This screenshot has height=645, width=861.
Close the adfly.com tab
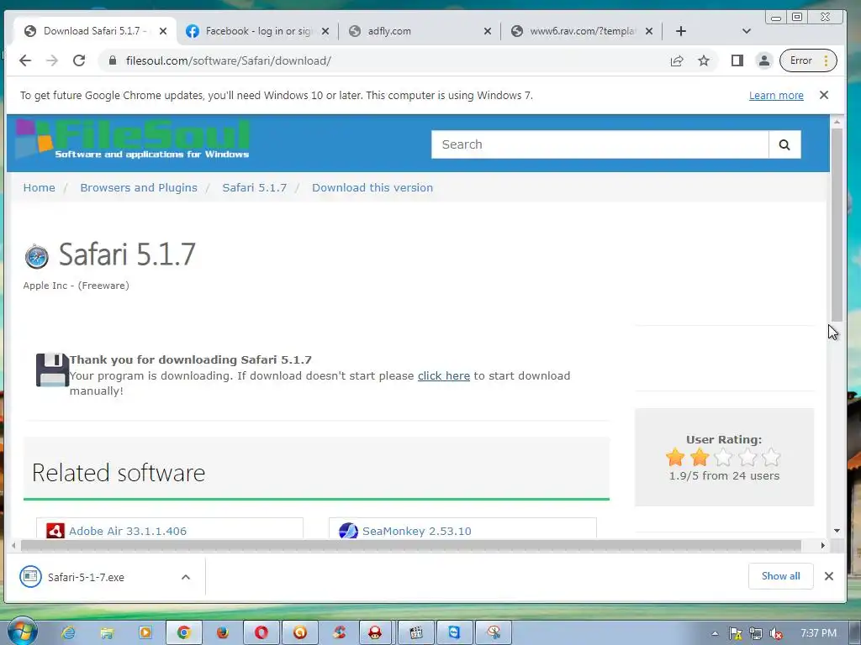click(487, 31)
